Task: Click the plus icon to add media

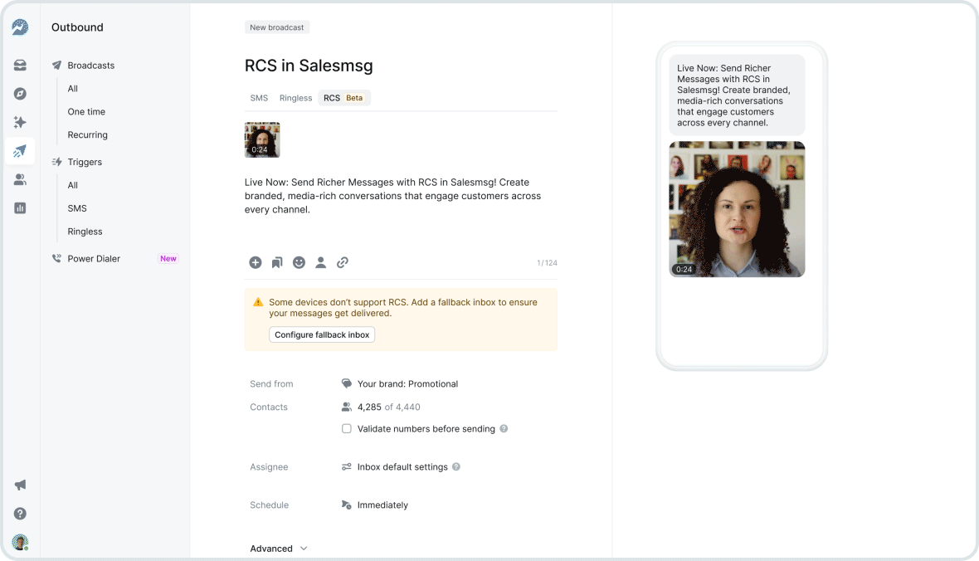Action: (x=256, y=262)
